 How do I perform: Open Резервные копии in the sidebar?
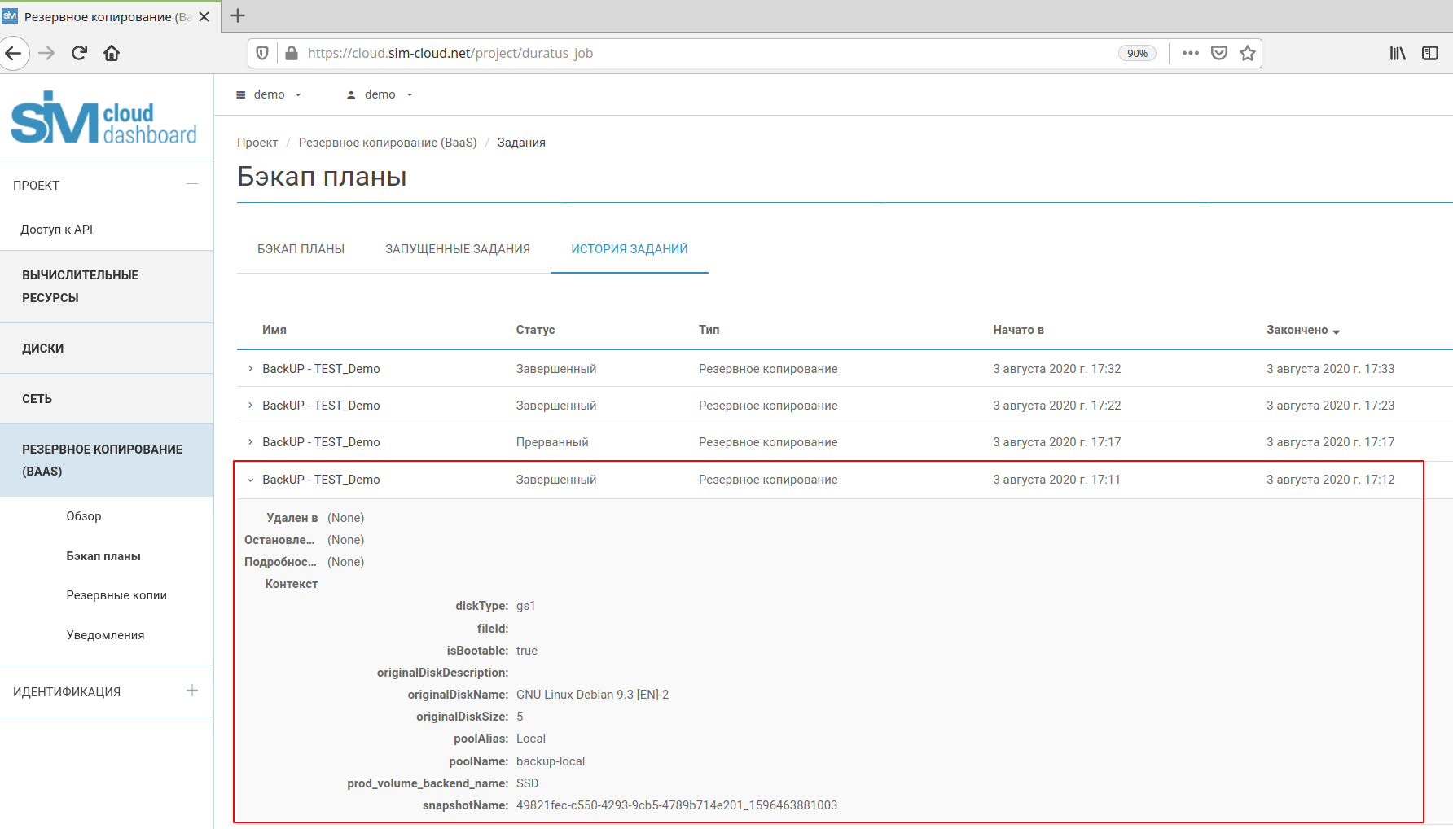point(116,595)
